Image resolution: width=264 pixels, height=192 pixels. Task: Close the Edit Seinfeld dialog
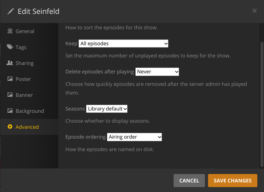[254, 11]
